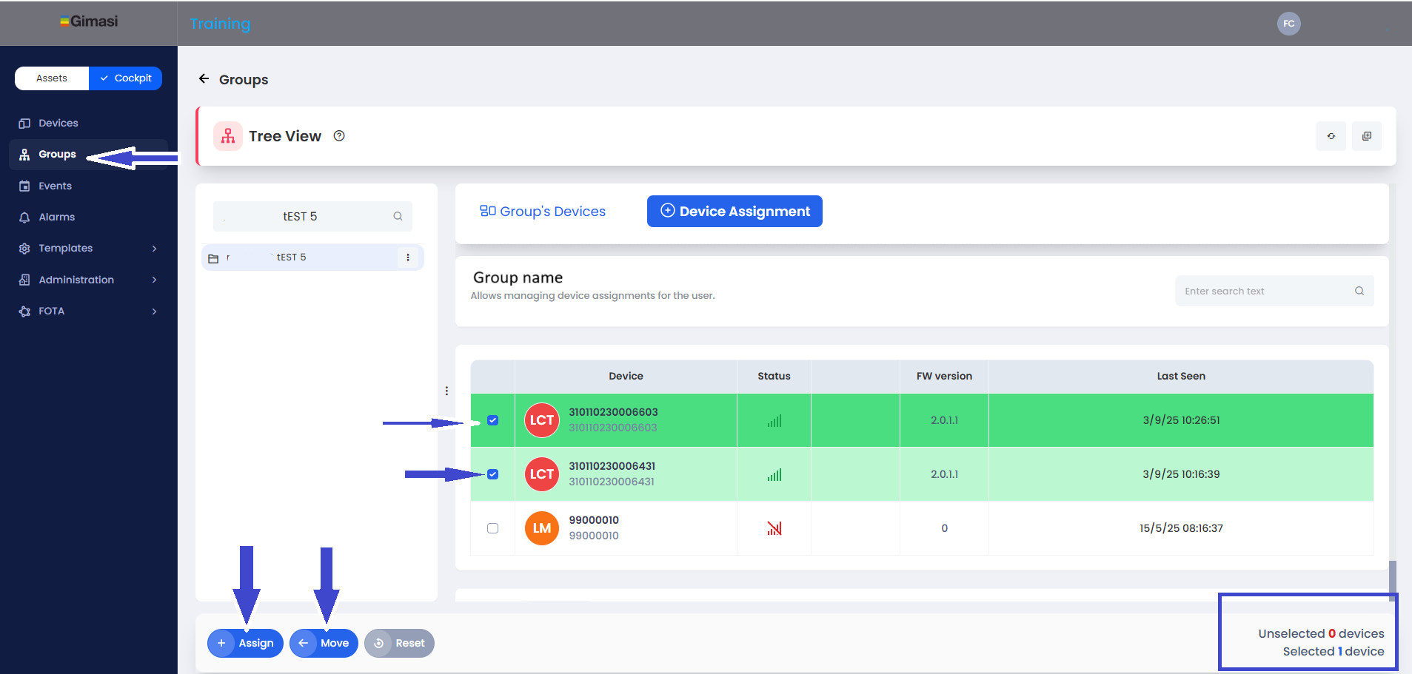The height and width of the screenshot is (674, 1412).
Task: Click the back arrow beside Groups heading
Action: tap(204, 78)
